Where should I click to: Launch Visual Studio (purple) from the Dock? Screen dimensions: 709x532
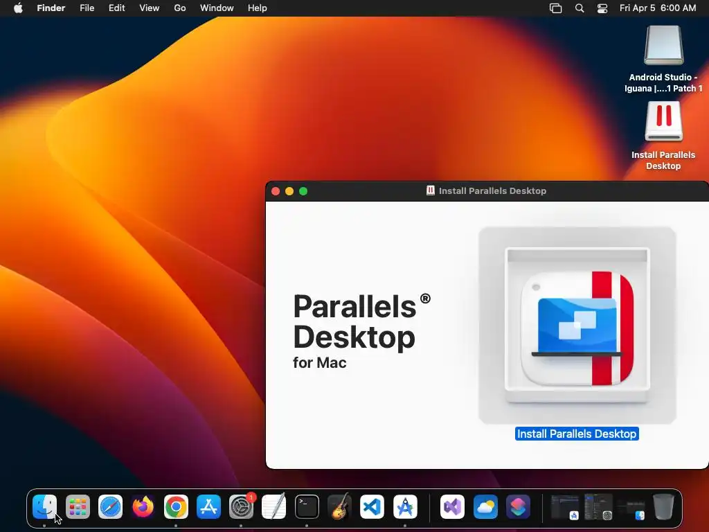coord(453,506)
